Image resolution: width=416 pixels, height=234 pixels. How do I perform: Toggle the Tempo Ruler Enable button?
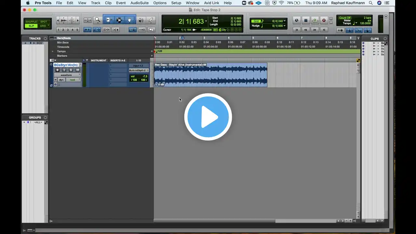(x=368, y=30)
